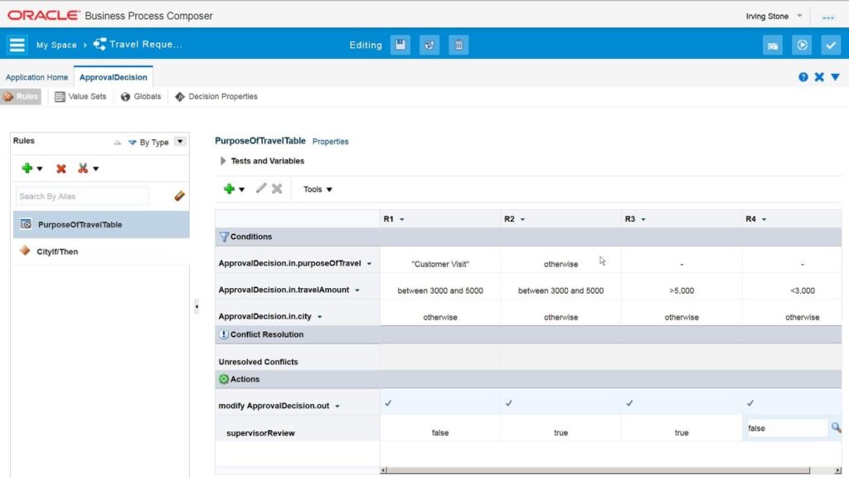Open the R4 column dropdown
The width and height of the screenshot is (849, 478).
click(764, 219)
